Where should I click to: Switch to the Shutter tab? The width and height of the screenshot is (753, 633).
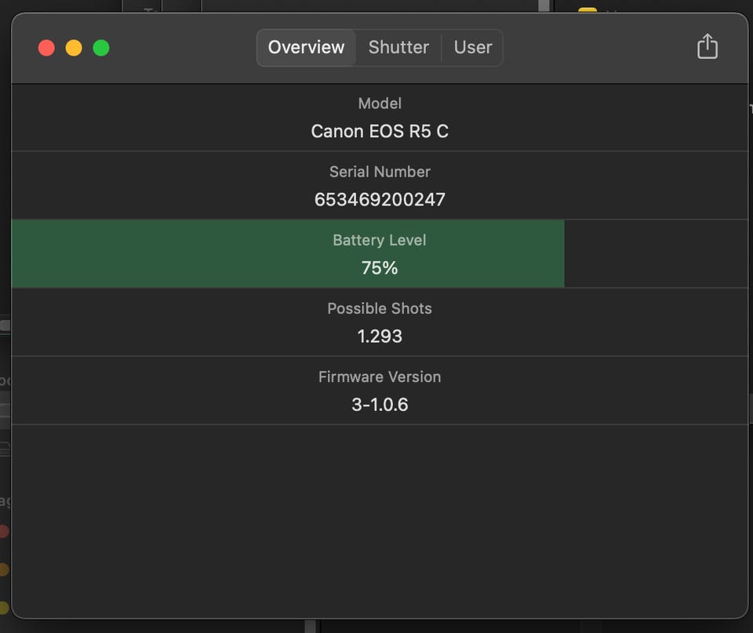[x=398, y=48]
